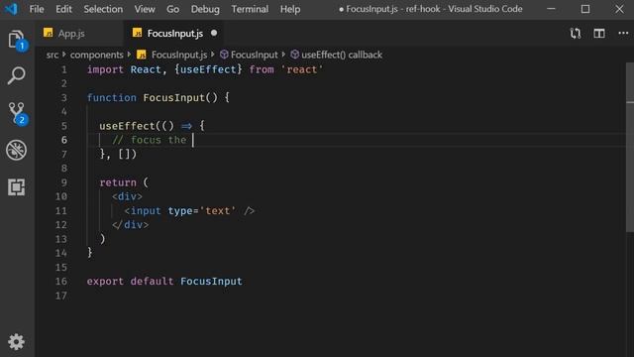Click line number 1 in the gutter
The width and height of the screenshot is (634, 357).
click(64, 69)
